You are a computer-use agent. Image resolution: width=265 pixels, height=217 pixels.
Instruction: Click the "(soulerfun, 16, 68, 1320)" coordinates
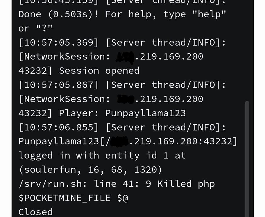90,170
